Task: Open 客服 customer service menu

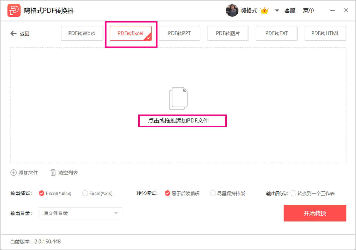Action: point(290,11)
